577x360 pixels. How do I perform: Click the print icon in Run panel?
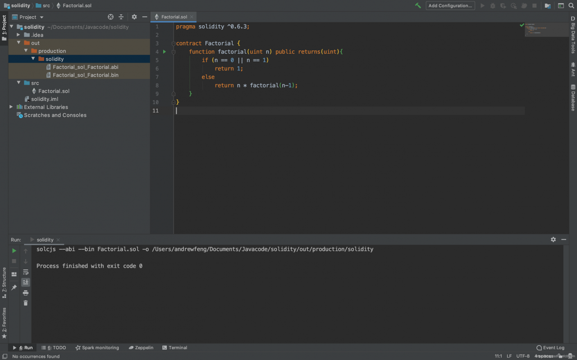click(26, 293)
